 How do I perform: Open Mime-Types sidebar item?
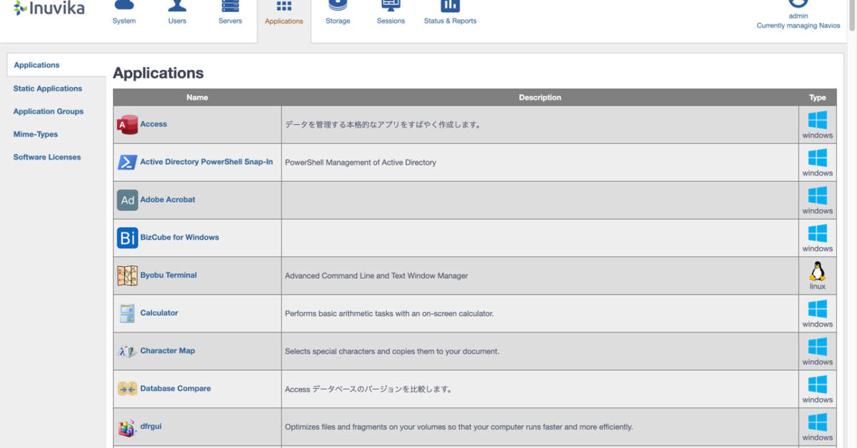pyautogui.click(x=36, y=134)
